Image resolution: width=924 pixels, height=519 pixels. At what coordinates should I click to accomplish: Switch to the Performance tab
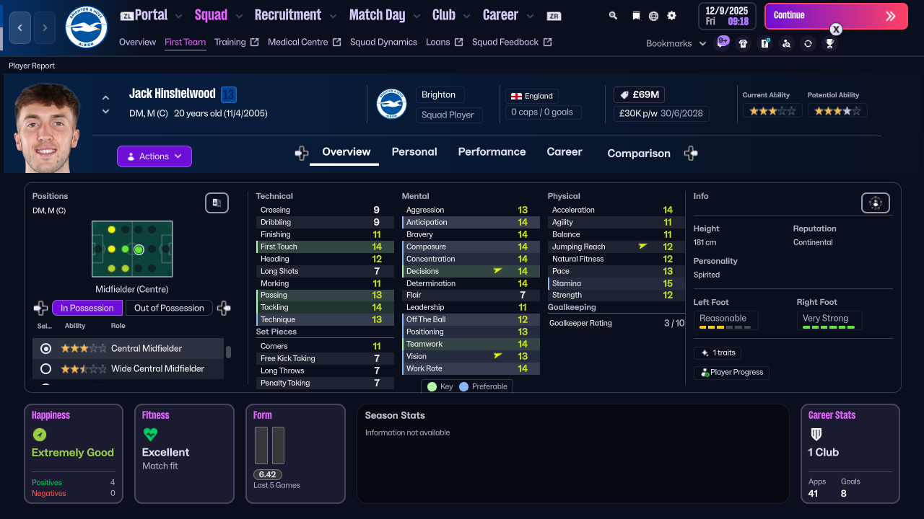tap(492, 152)
